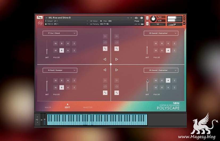
Task: Minimize instrument view with minus button
Action: tap(184, 19)
